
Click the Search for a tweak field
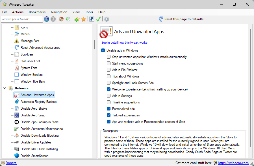[21, 19]
